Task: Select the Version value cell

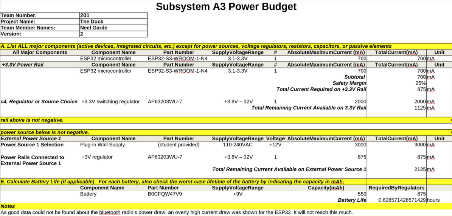Action: pyautogui.click(x=113, y=34)
